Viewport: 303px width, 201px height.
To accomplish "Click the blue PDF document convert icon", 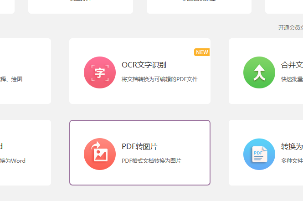I will 259,154.
